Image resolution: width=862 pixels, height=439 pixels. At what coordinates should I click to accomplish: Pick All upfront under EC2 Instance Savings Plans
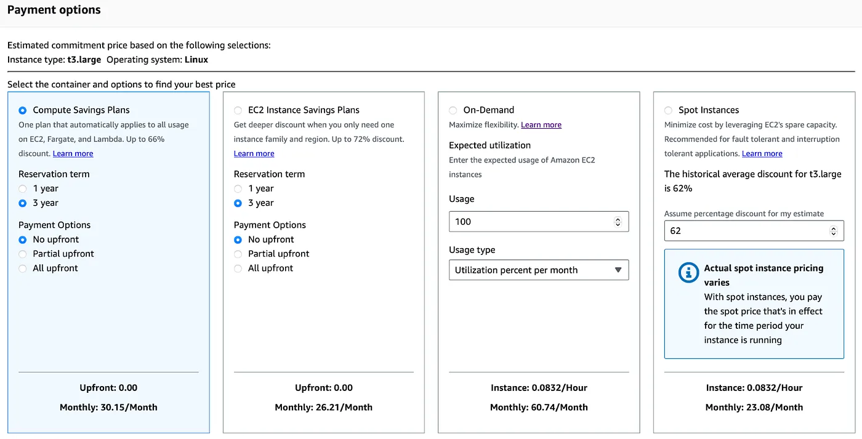tap(238, 268)
